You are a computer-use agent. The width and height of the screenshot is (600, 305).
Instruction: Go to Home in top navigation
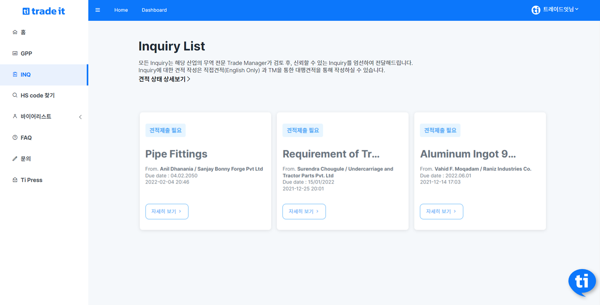pos(121,10)
